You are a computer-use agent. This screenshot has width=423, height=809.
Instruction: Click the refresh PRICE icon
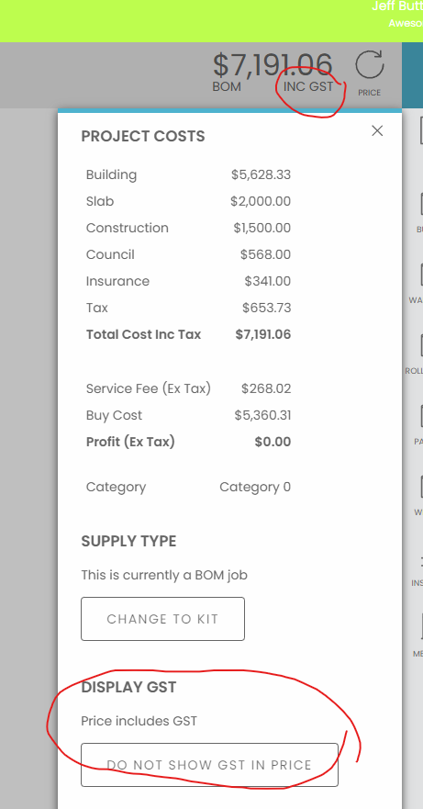(370, 73)
